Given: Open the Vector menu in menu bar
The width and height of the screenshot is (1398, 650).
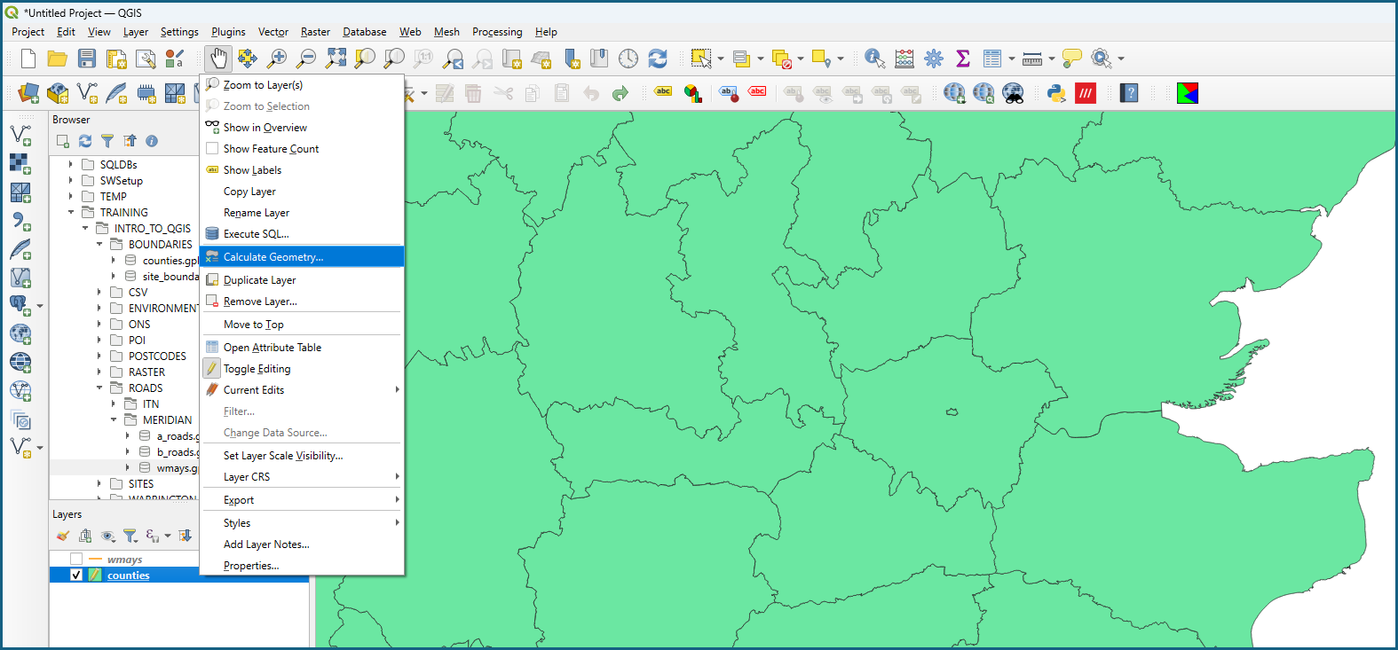Looking at the screenshot, I should [273, 32].
